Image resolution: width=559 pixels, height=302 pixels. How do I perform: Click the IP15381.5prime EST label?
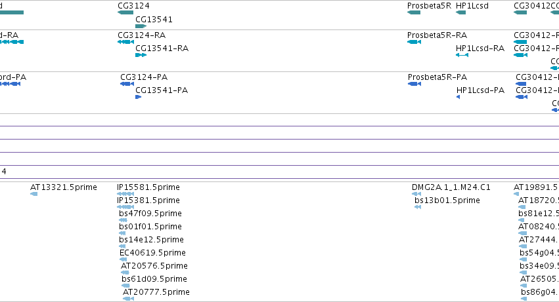click(148, 200)
